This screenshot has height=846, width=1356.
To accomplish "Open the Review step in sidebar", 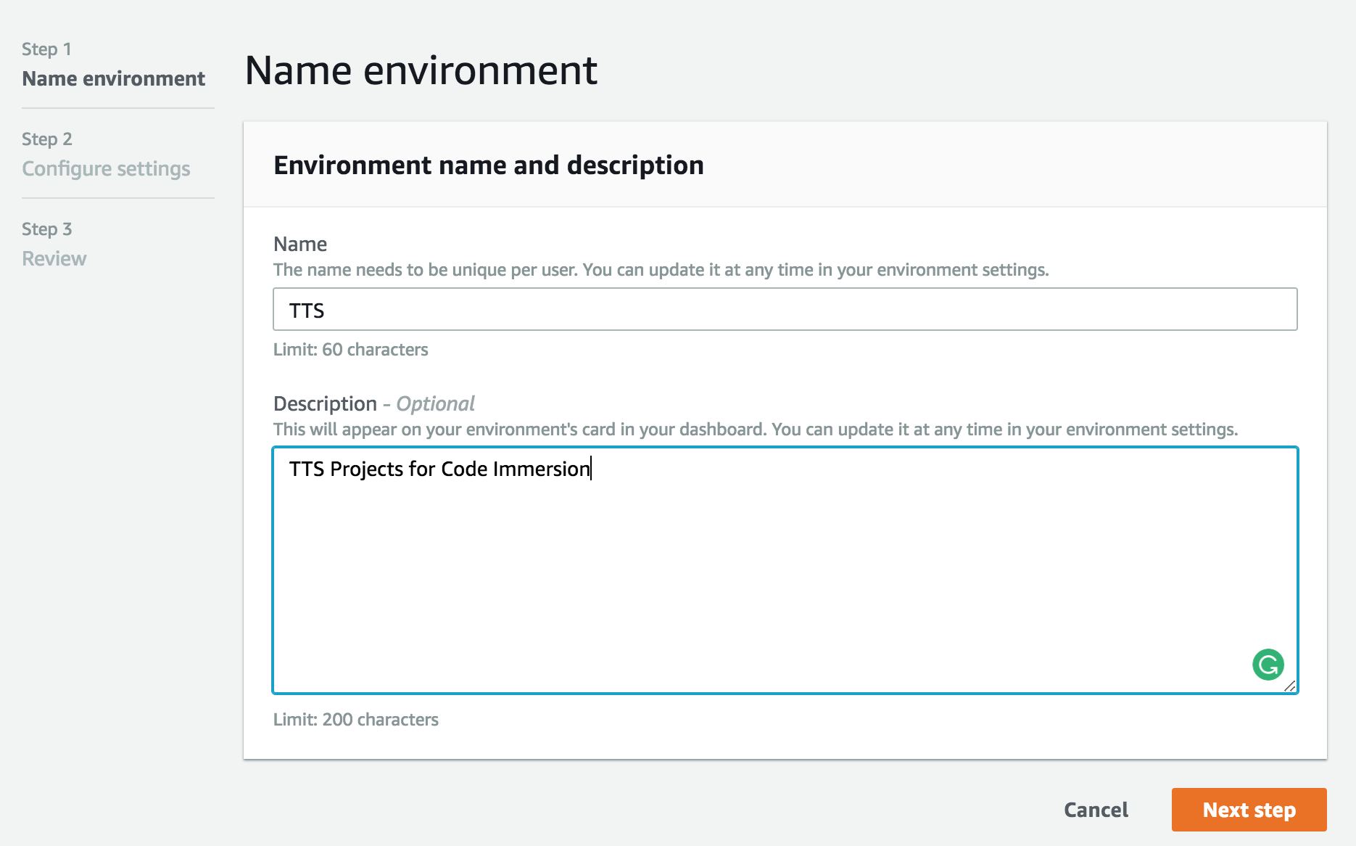I will [x=54, y=258].
